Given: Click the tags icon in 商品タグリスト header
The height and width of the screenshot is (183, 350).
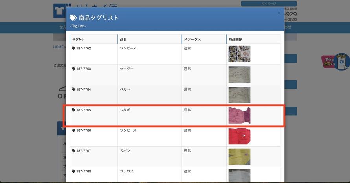Looking at the screenshot, I should tap(73, 18).
